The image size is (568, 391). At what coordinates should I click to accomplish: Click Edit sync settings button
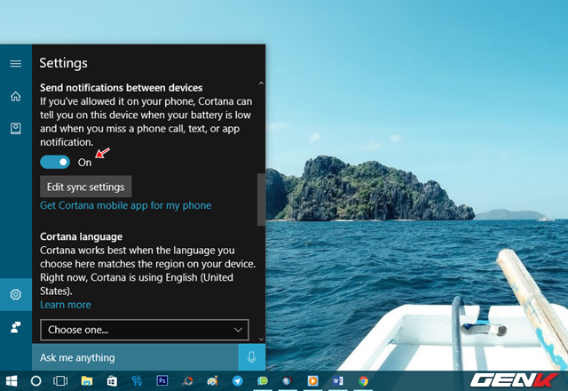point(85,187)
